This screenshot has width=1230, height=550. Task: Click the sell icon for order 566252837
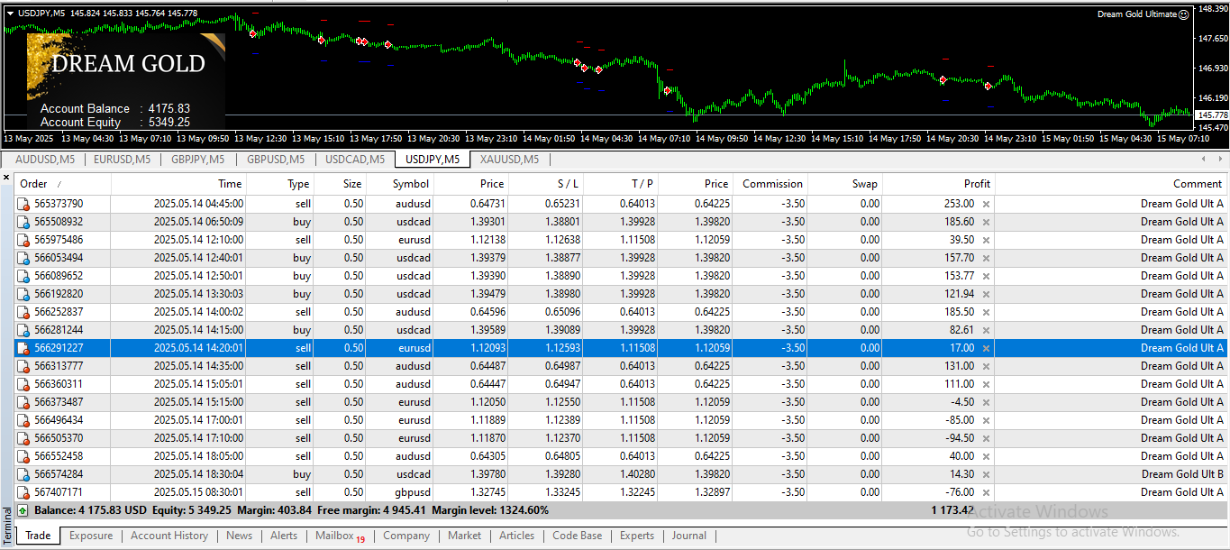point(23,312)
